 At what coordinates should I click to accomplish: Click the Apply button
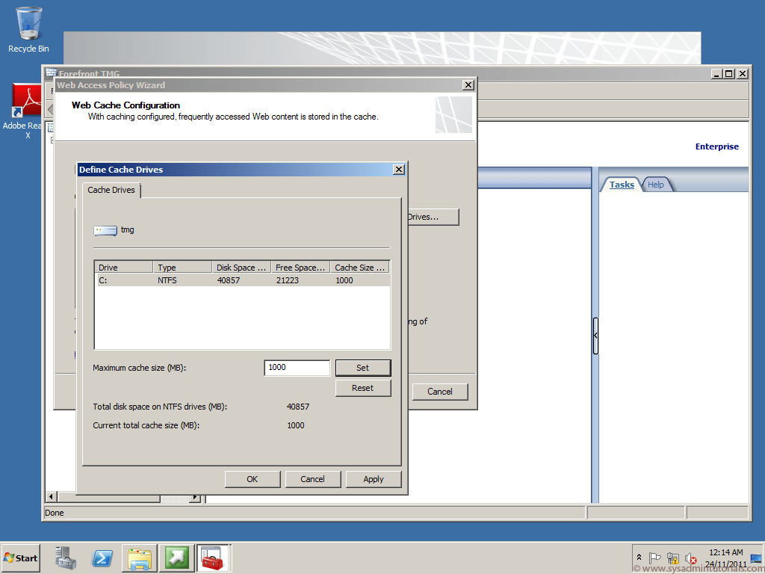coord(374,479)
